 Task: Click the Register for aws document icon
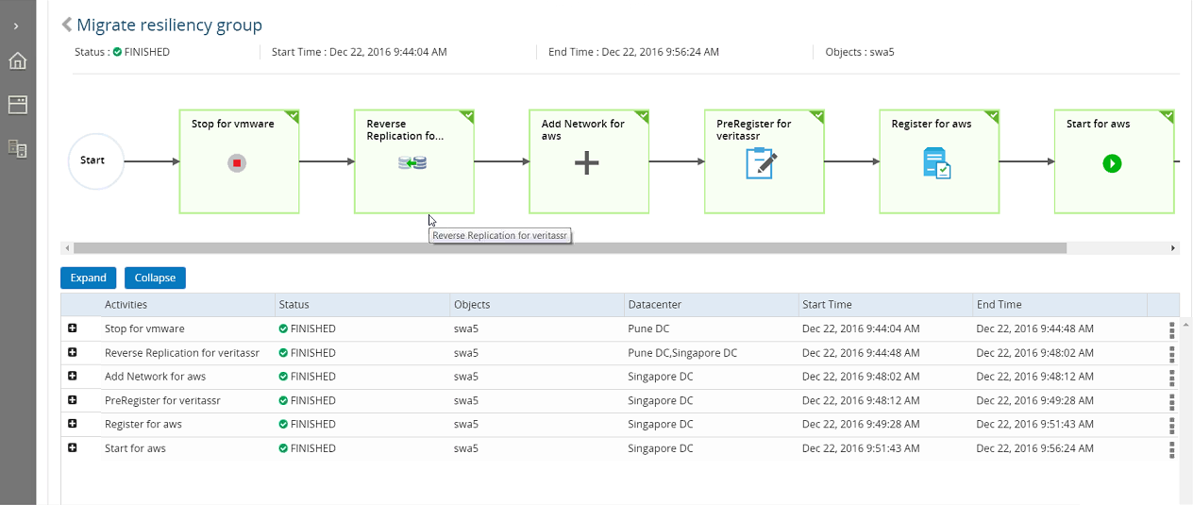point(936,163)
